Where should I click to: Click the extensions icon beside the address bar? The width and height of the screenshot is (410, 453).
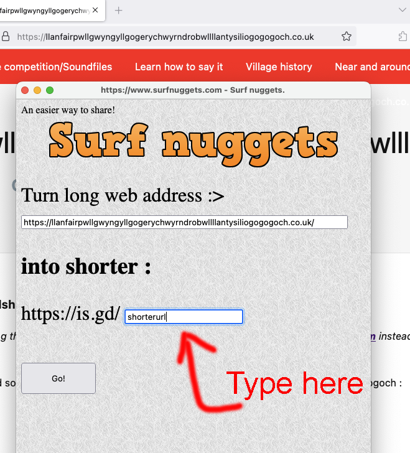tap(403, 37)
